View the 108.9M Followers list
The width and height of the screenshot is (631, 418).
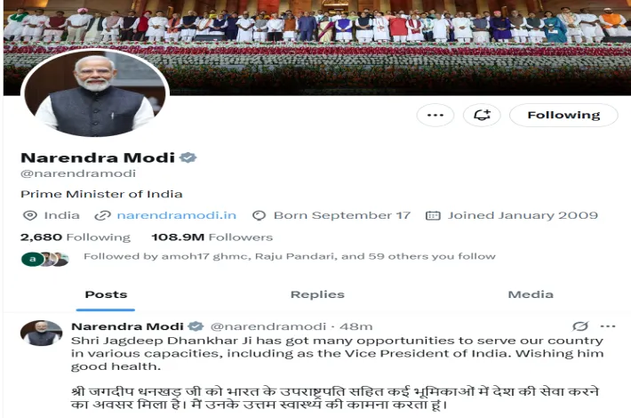click(212, 237)
